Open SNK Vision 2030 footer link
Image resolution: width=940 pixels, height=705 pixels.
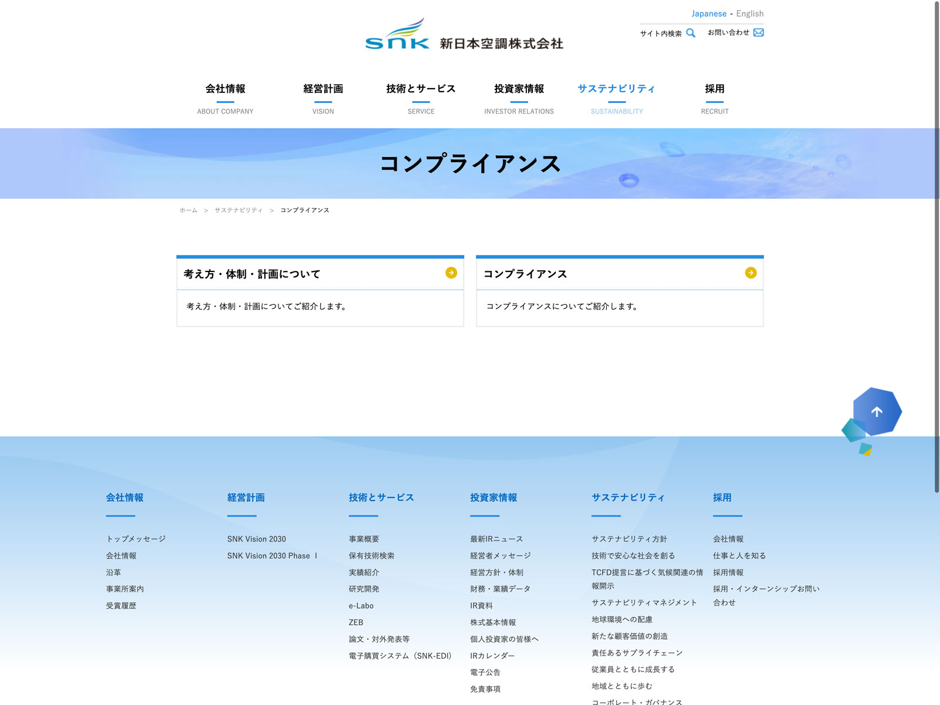point(257,539)
